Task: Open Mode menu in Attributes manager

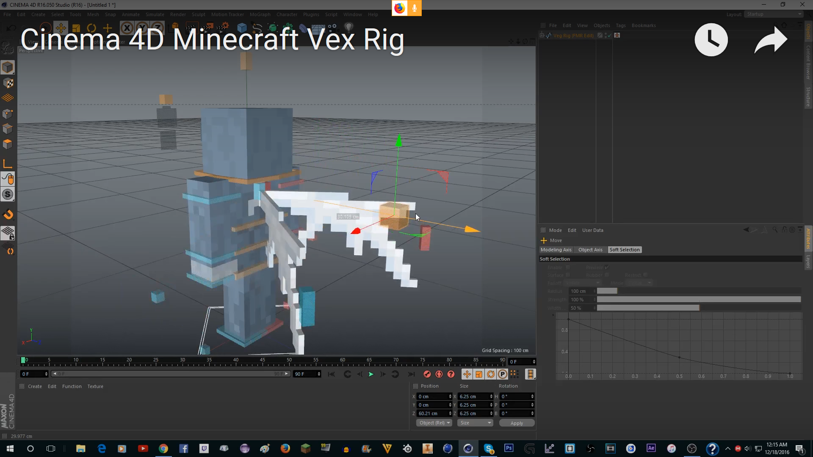Action: pyautogui.click(x=555, y=230)
